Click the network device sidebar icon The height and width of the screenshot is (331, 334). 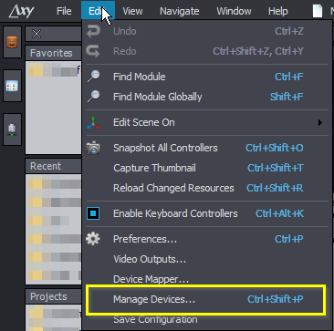(12, 129)
